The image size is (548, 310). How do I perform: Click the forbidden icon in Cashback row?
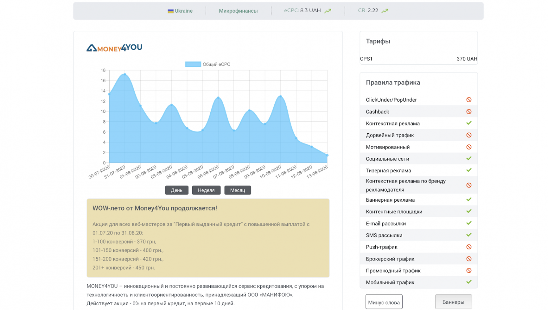469,112
